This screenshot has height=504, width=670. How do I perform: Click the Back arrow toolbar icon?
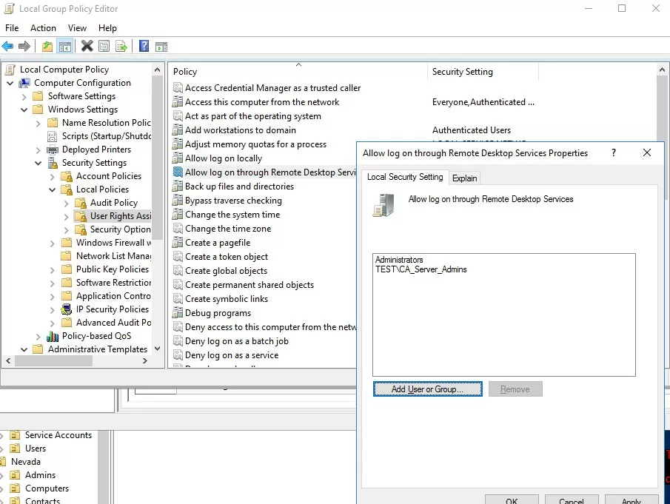tap(8, 47)
